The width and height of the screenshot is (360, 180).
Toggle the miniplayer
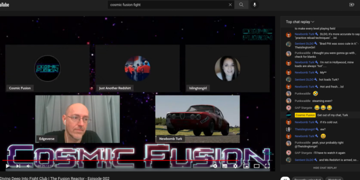[246, 166]
